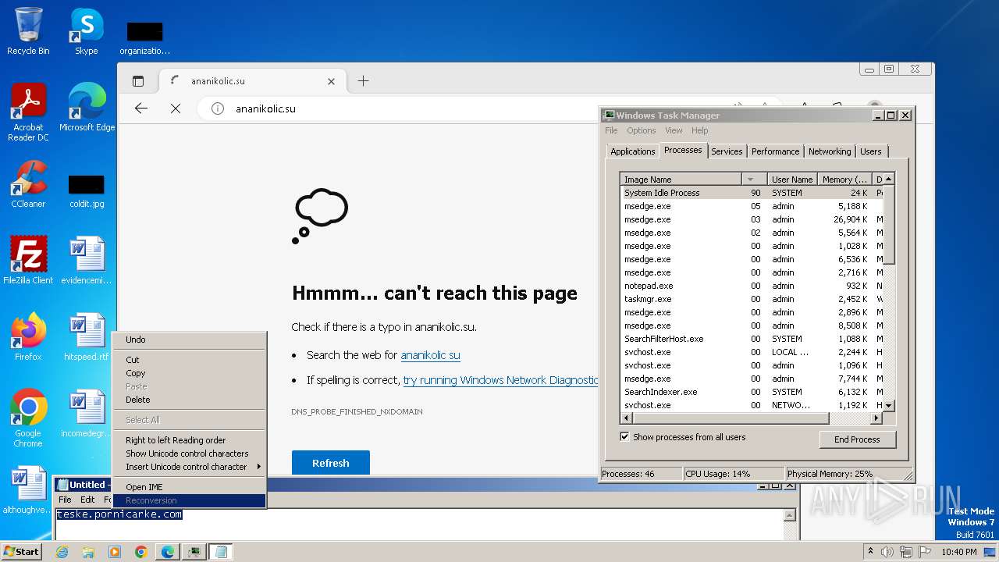Close the ananikolic.su browser tab
999x562 pixels.
click(x=331, y=81)
